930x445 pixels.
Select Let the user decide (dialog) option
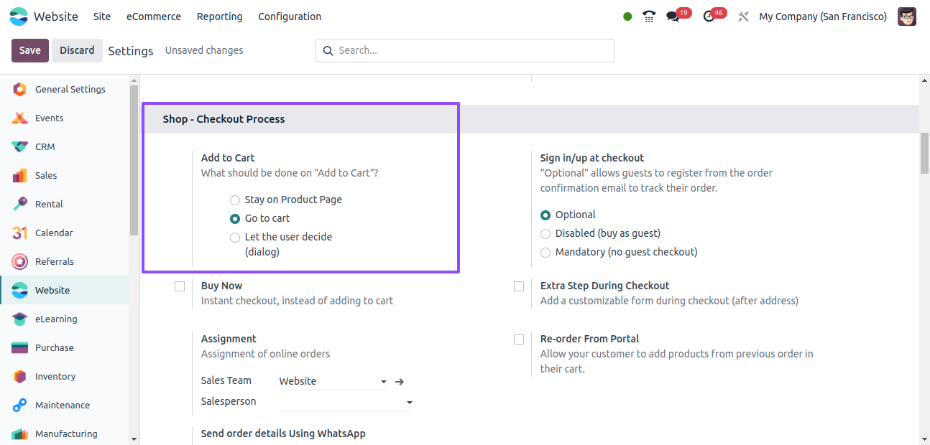(234, 238)
